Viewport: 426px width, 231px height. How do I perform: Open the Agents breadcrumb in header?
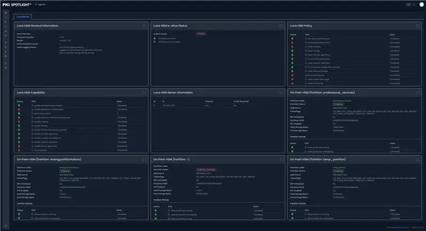coord(40,5)
